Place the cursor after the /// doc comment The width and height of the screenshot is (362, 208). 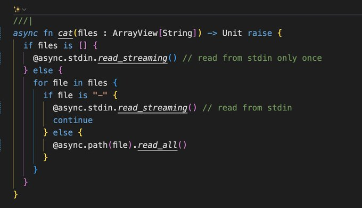pyautogui.click(x=30, y=21)
